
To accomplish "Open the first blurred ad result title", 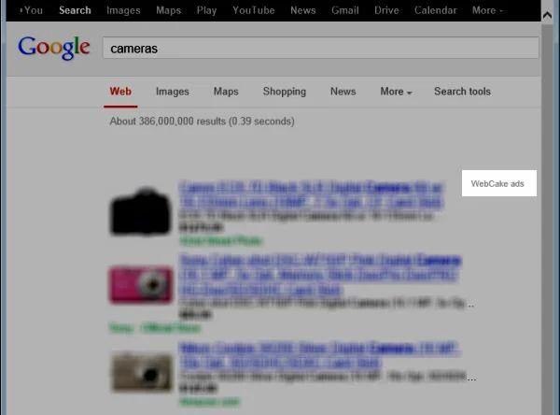I will (x=311, y=194).
